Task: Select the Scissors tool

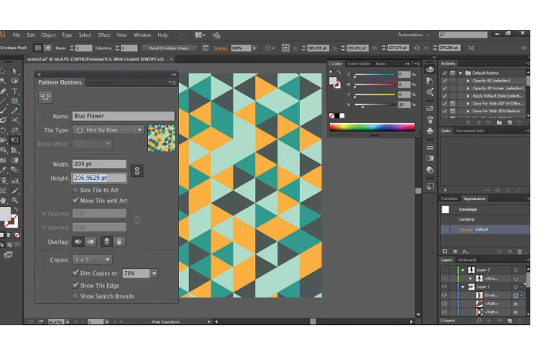Action: click(x=15, y=121)
